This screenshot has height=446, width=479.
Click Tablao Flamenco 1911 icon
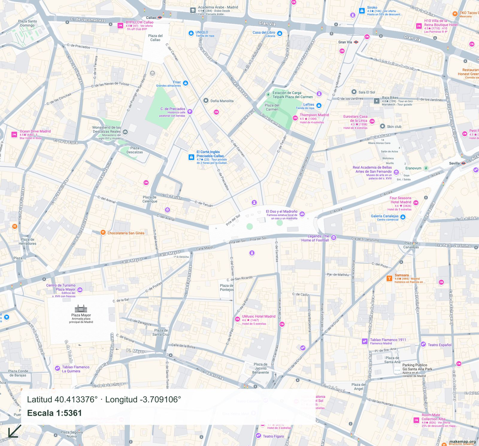coord(365,341)
